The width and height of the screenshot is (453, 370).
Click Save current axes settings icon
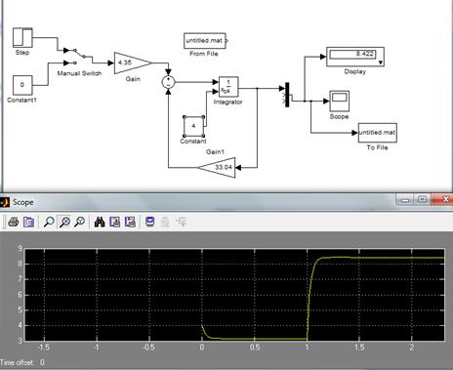tap(114, 223)
